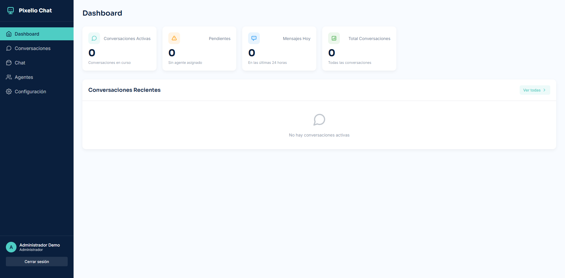The image size is (565, 278).
Task: Click the En las últimas 24 horas caption
Action: (267, 63)
